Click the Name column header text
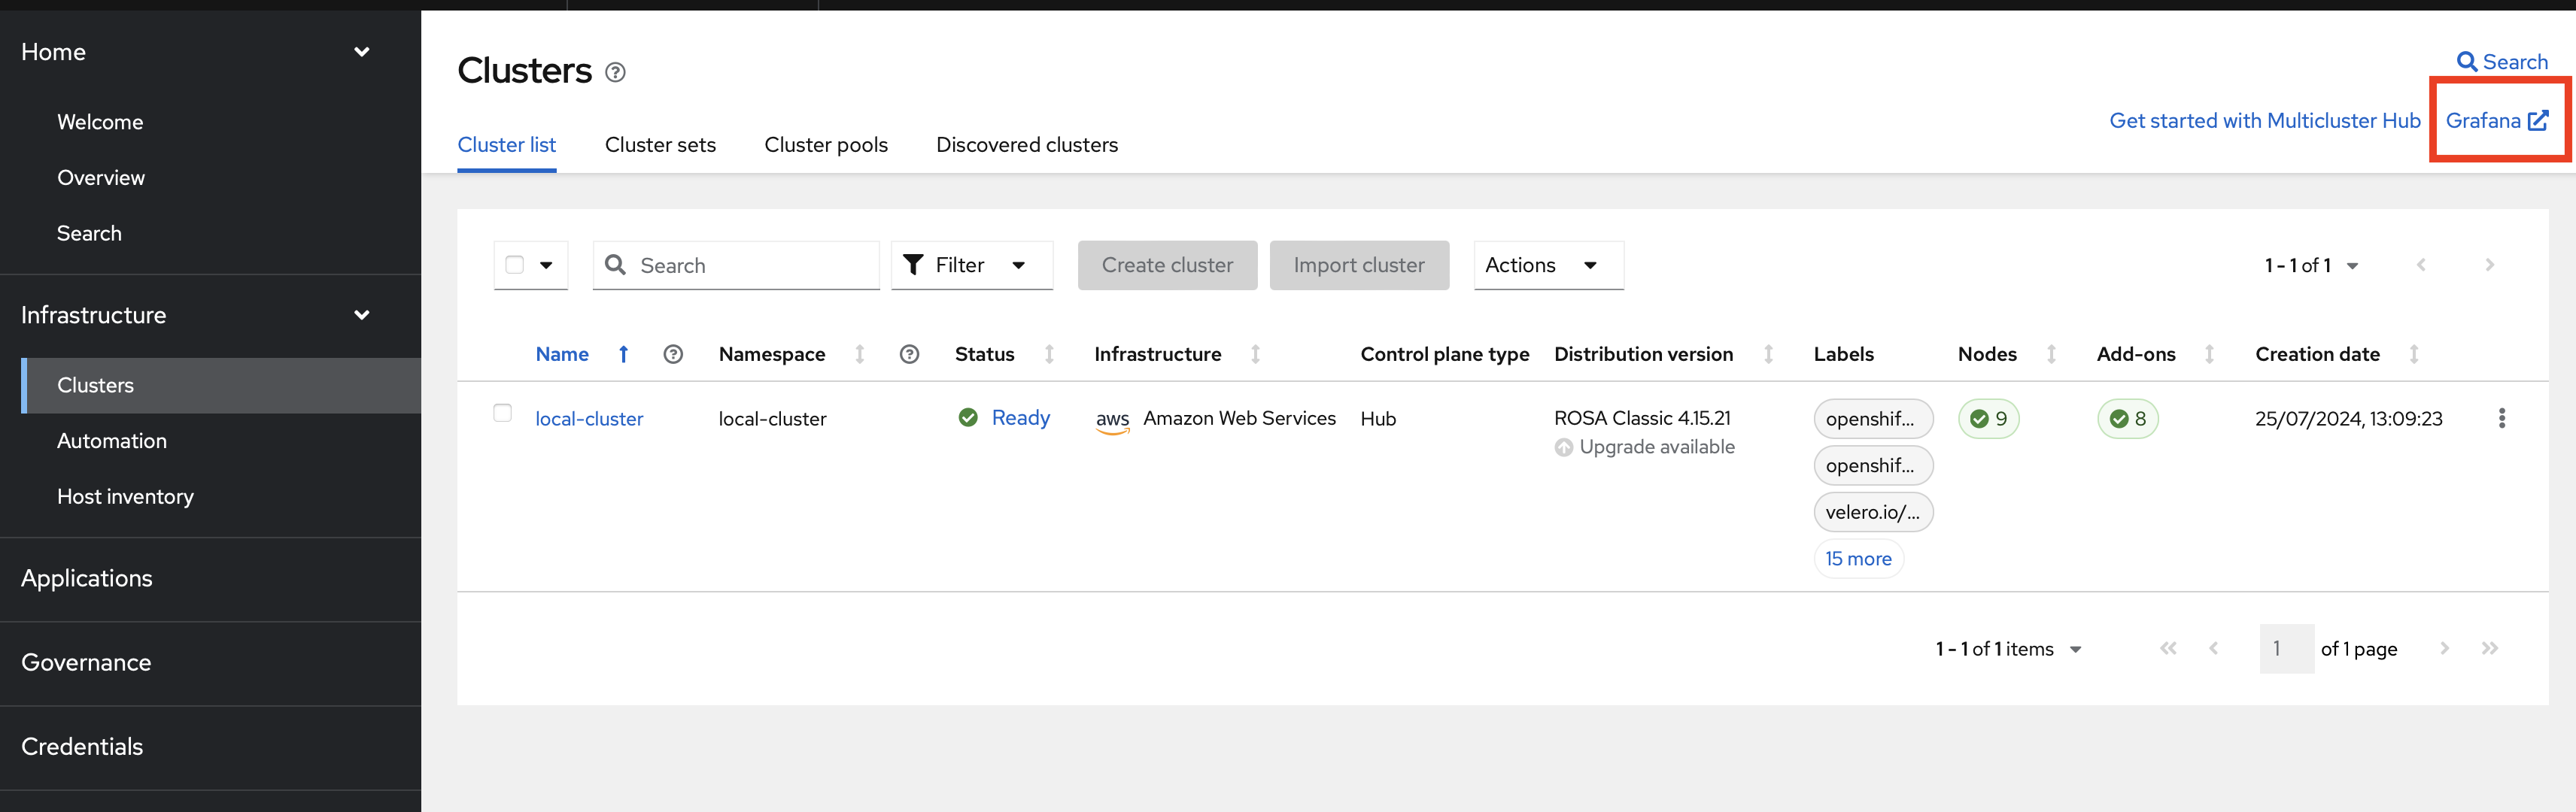2576x812 pixels. [x=562, y=355]
